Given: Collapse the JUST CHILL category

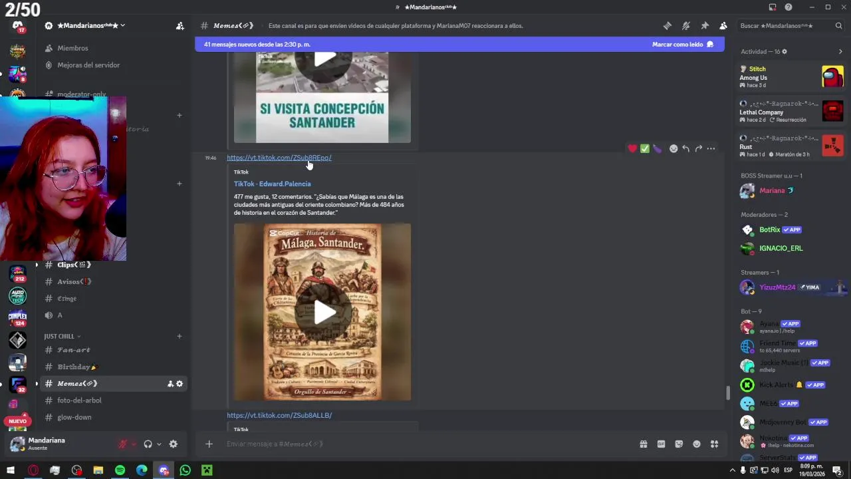Looking at the screenshot, I should 62,336.
